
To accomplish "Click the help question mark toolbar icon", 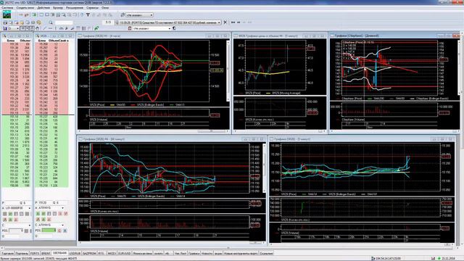I will pos(82,14).
